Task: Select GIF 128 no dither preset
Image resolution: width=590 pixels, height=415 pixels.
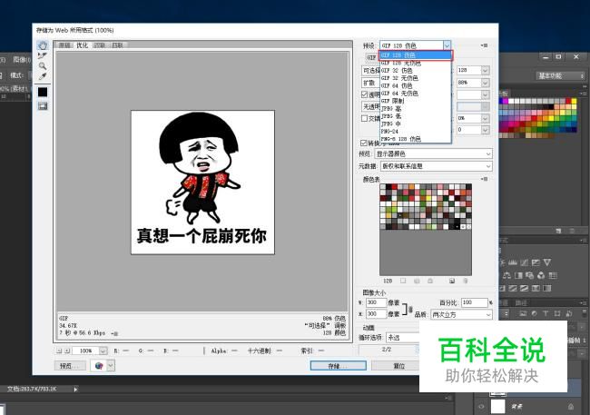Action: (x=415, y=63)
